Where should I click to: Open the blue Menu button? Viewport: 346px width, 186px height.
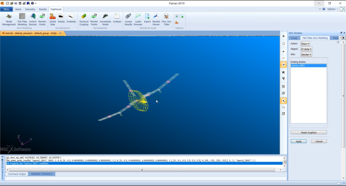[6, 9]
